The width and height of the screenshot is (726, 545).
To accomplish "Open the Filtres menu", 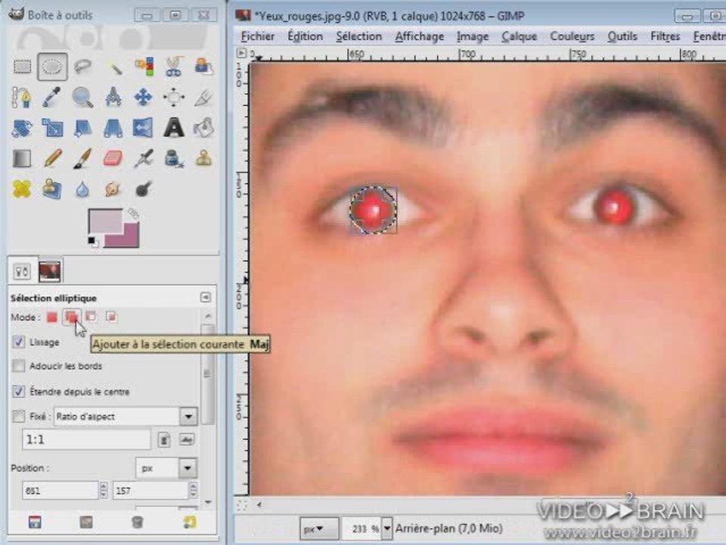I will [x=665, y=36].
